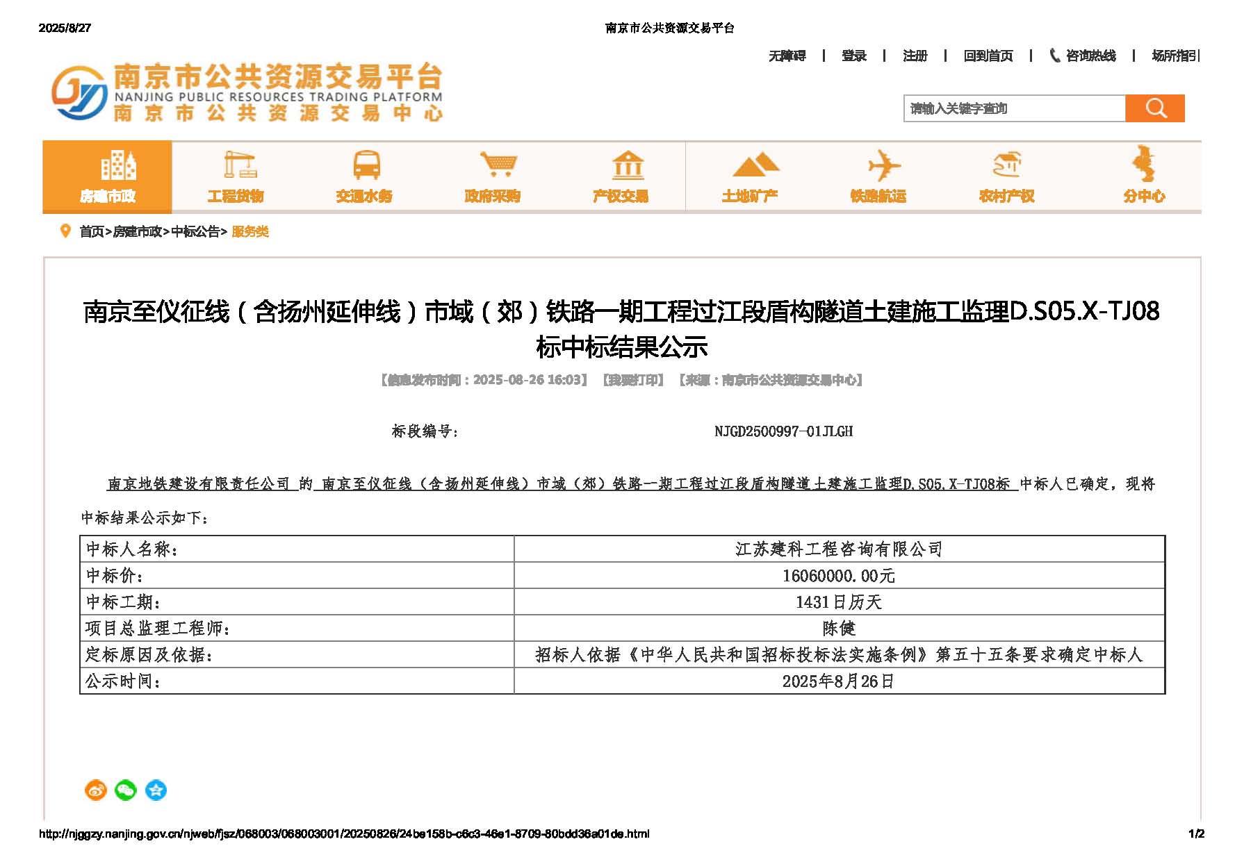Click the breadcrumb location pin icon
Image resolution: width=1244 pixels, height=862 pixels.
coord(66,231)
